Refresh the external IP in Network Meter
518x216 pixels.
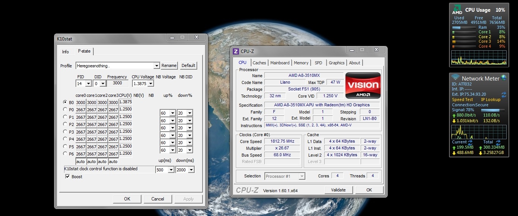point(504,94)
